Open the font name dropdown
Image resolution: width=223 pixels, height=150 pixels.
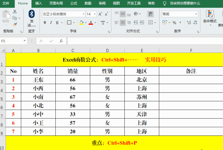[x=83, y=14]
